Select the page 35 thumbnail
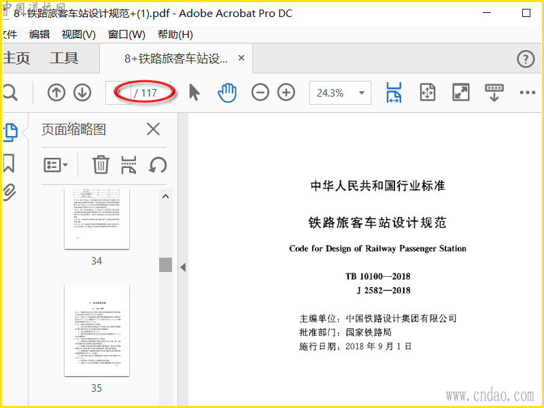Screen dimensions: 544x408 97,330
